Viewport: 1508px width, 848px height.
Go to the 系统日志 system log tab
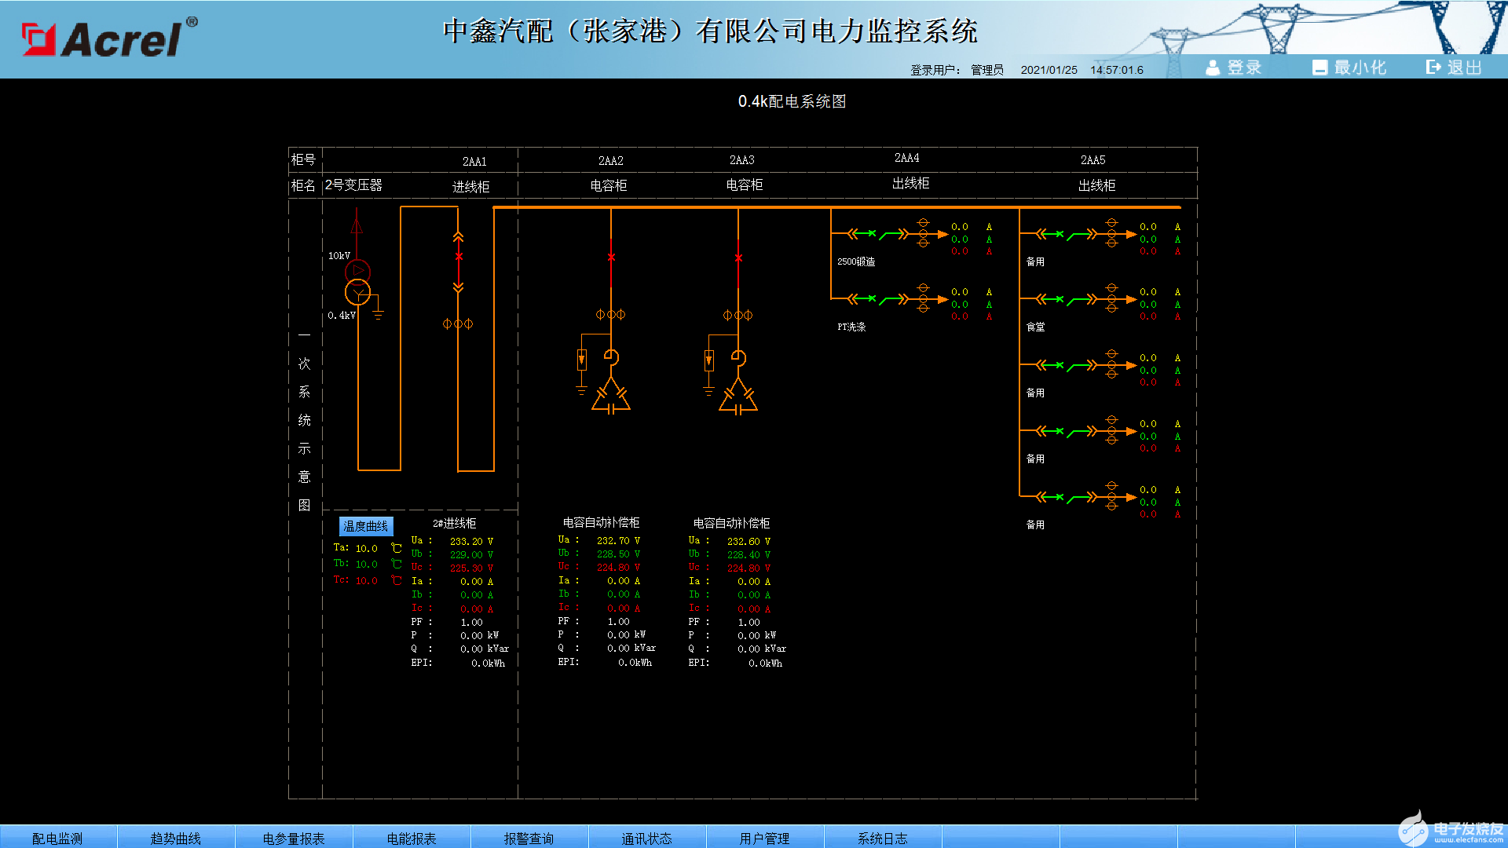pos(882,838)
